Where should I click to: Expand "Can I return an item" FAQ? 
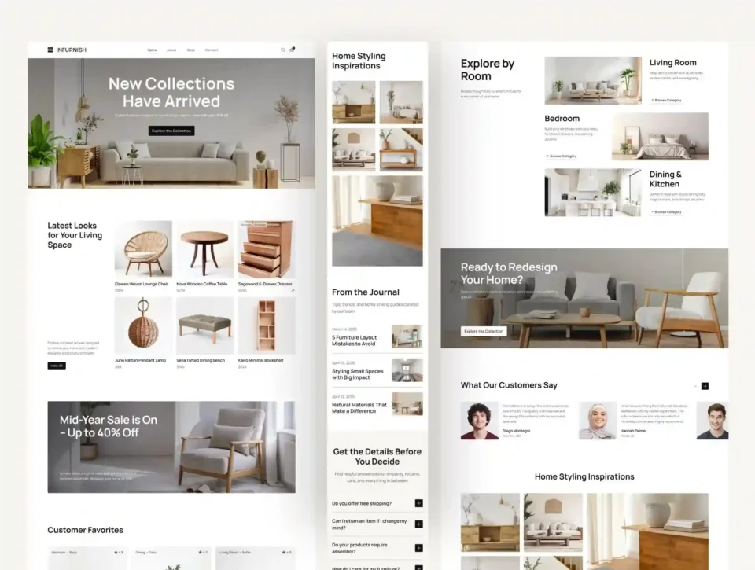pos(418,524)
